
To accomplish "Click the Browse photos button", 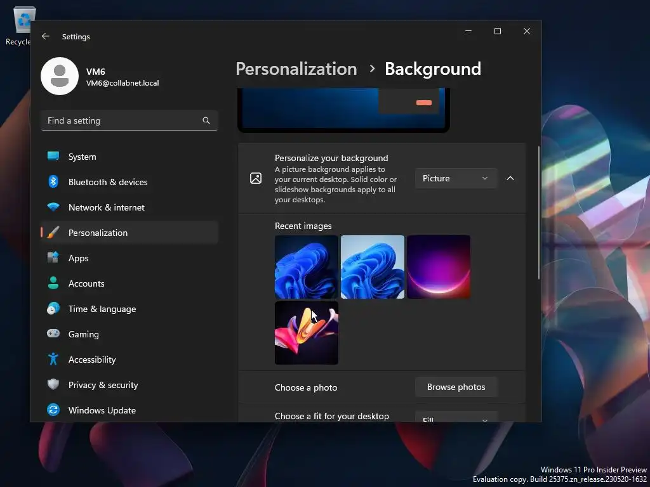I will [x=456, y=387].
